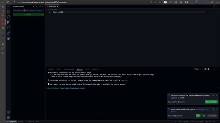Click the view as tree icon in Source Control
Viewport: 220px width, 123px height.
(34, 6)
